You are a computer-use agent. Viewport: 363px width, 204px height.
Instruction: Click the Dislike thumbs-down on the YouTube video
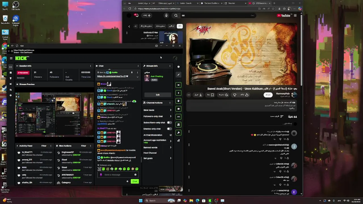tap(235, 95)
